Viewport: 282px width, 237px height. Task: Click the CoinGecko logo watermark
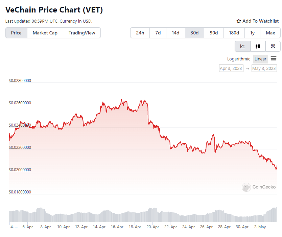[259, 187]
